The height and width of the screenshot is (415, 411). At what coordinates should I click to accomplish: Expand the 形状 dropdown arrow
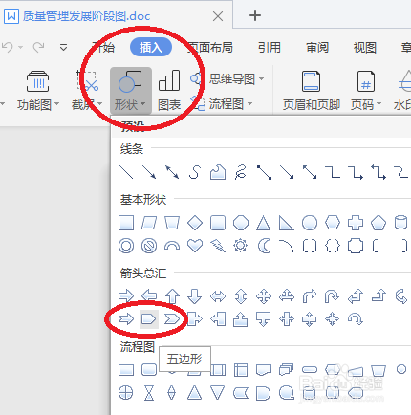tap(142, 104)
